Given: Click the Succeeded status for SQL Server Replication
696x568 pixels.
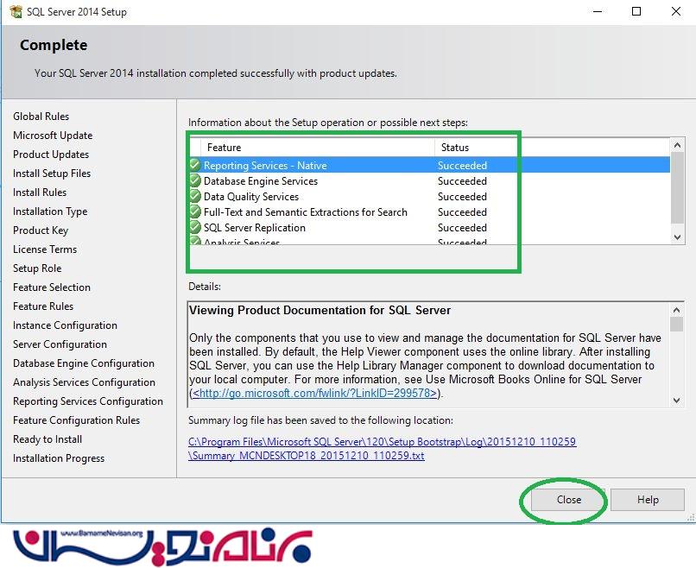Looking at the screenshot, I should click(x=462, y=228).
